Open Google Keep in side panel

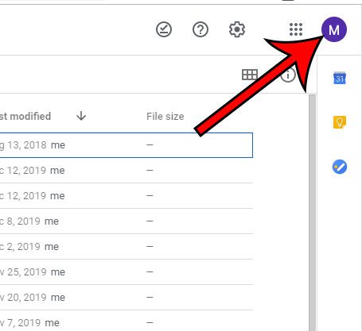click(x=340, y=122)
